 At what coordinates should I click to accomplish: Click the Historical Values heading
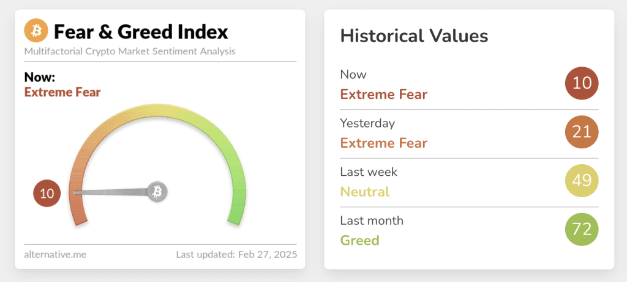pos(415,36)
